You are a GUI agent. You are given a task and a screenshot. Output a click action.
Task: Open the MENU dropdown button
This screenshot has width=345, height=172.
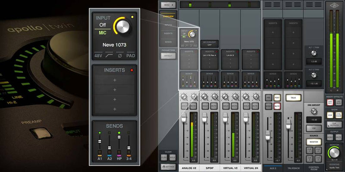click(x=168, y=4)
